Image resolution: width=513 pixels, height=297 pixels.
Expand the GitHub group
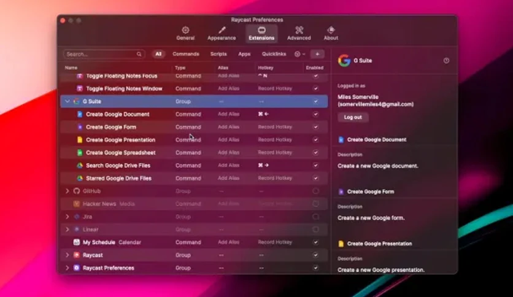click(67, 191)
